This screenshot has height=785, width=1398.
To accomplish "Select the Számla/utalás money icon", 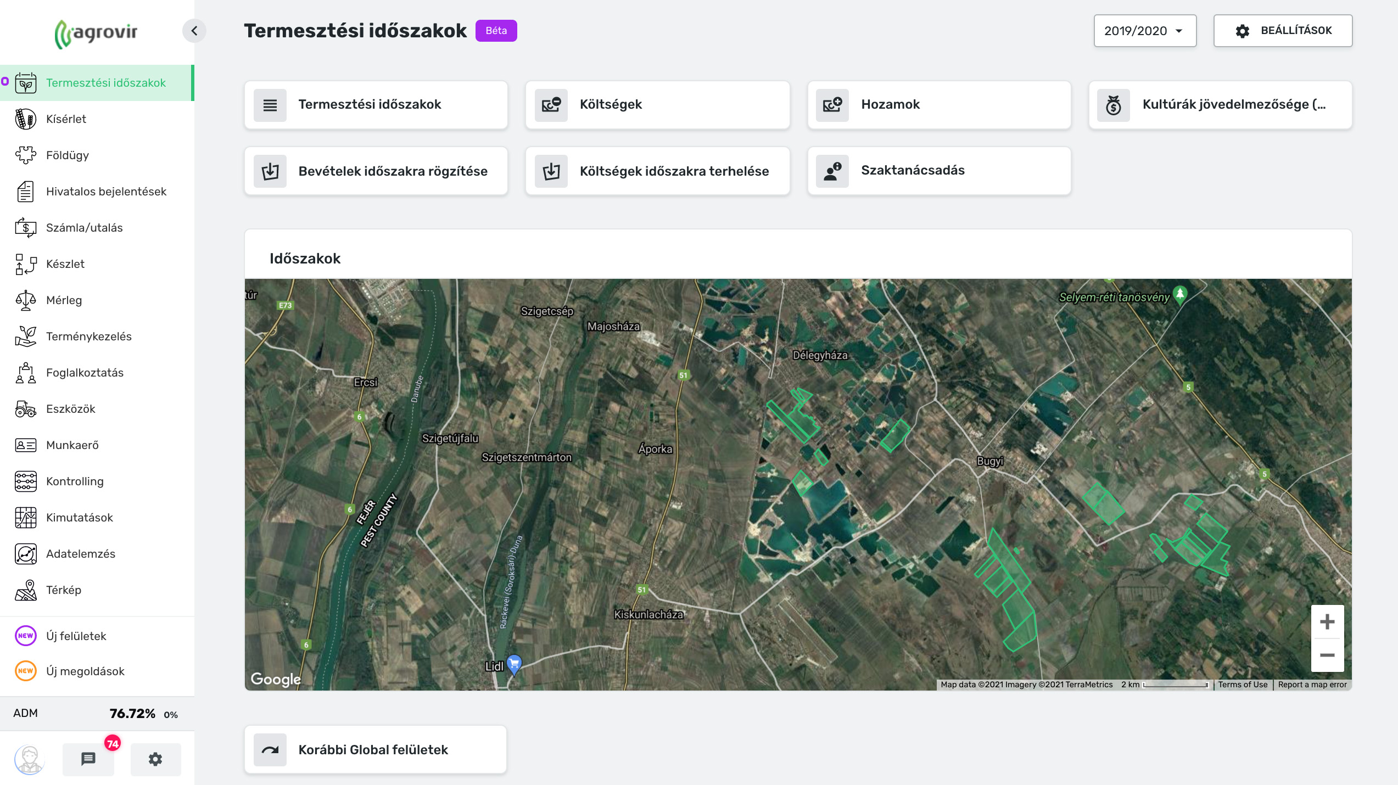I will point(26,228).
